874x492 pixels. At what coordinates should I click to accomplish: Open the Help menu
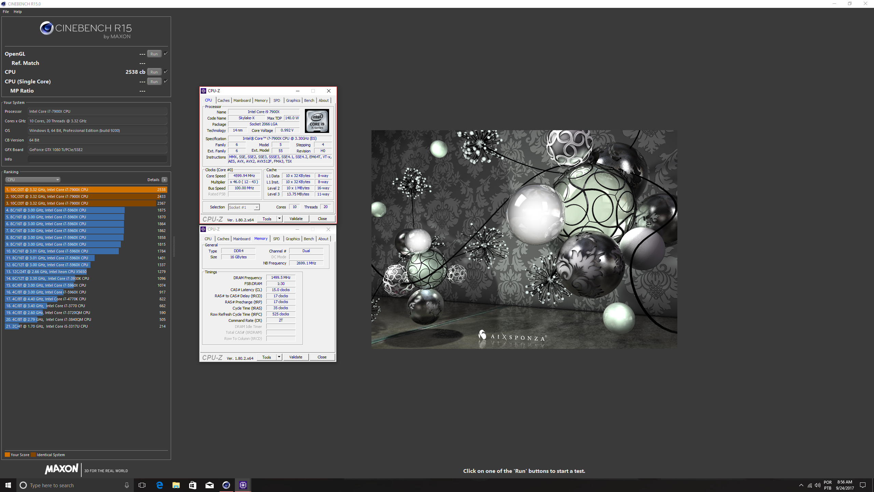[x=18, y=12]
